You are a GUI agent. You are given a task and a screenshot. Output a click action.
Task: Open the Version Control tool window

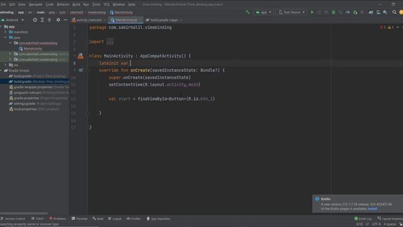coord(13,219)
